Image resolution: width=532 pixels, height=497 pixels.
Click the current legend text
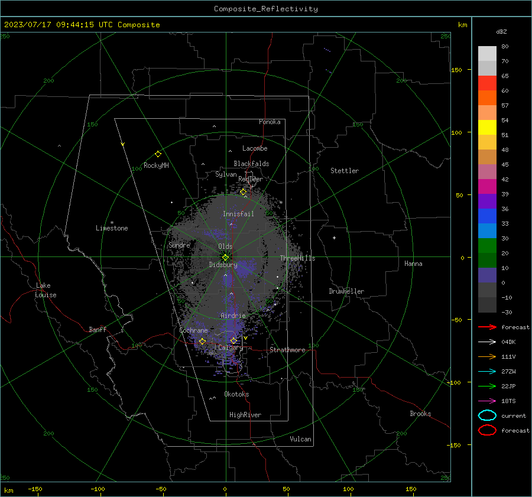click(514, 415)
